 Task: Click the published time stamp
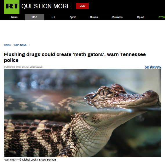coord(23,67)
